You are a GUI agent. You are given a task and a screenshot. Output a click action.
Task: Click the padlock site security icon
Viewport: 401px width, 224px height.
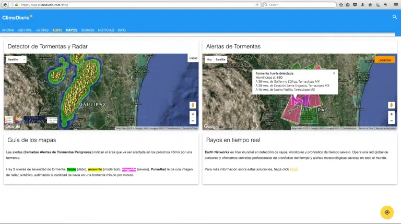(x=17, y=5)
